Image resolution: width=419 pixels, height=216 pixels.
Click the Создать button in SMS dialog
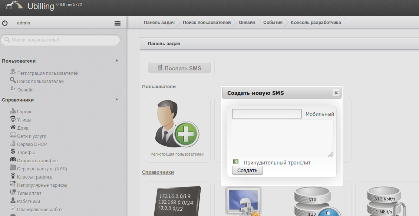pos(247,170)
